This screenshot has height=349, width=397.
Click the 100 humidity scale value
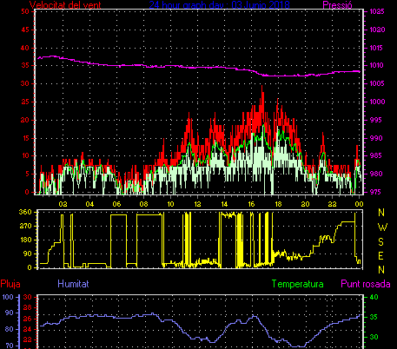click(8, 297)
